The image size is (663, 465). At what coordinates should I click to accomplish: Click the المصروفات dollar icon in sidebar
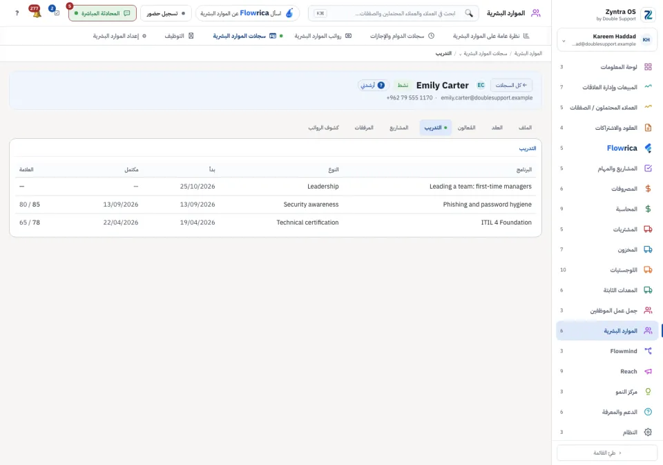[648, 189]
